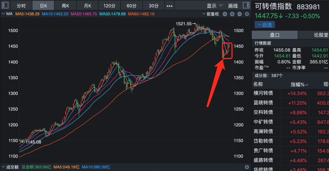
Task: Open 高澜转债 in the list
Action: [263, 131]
